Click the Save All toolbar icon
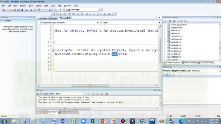 click(x=22, y=10)
